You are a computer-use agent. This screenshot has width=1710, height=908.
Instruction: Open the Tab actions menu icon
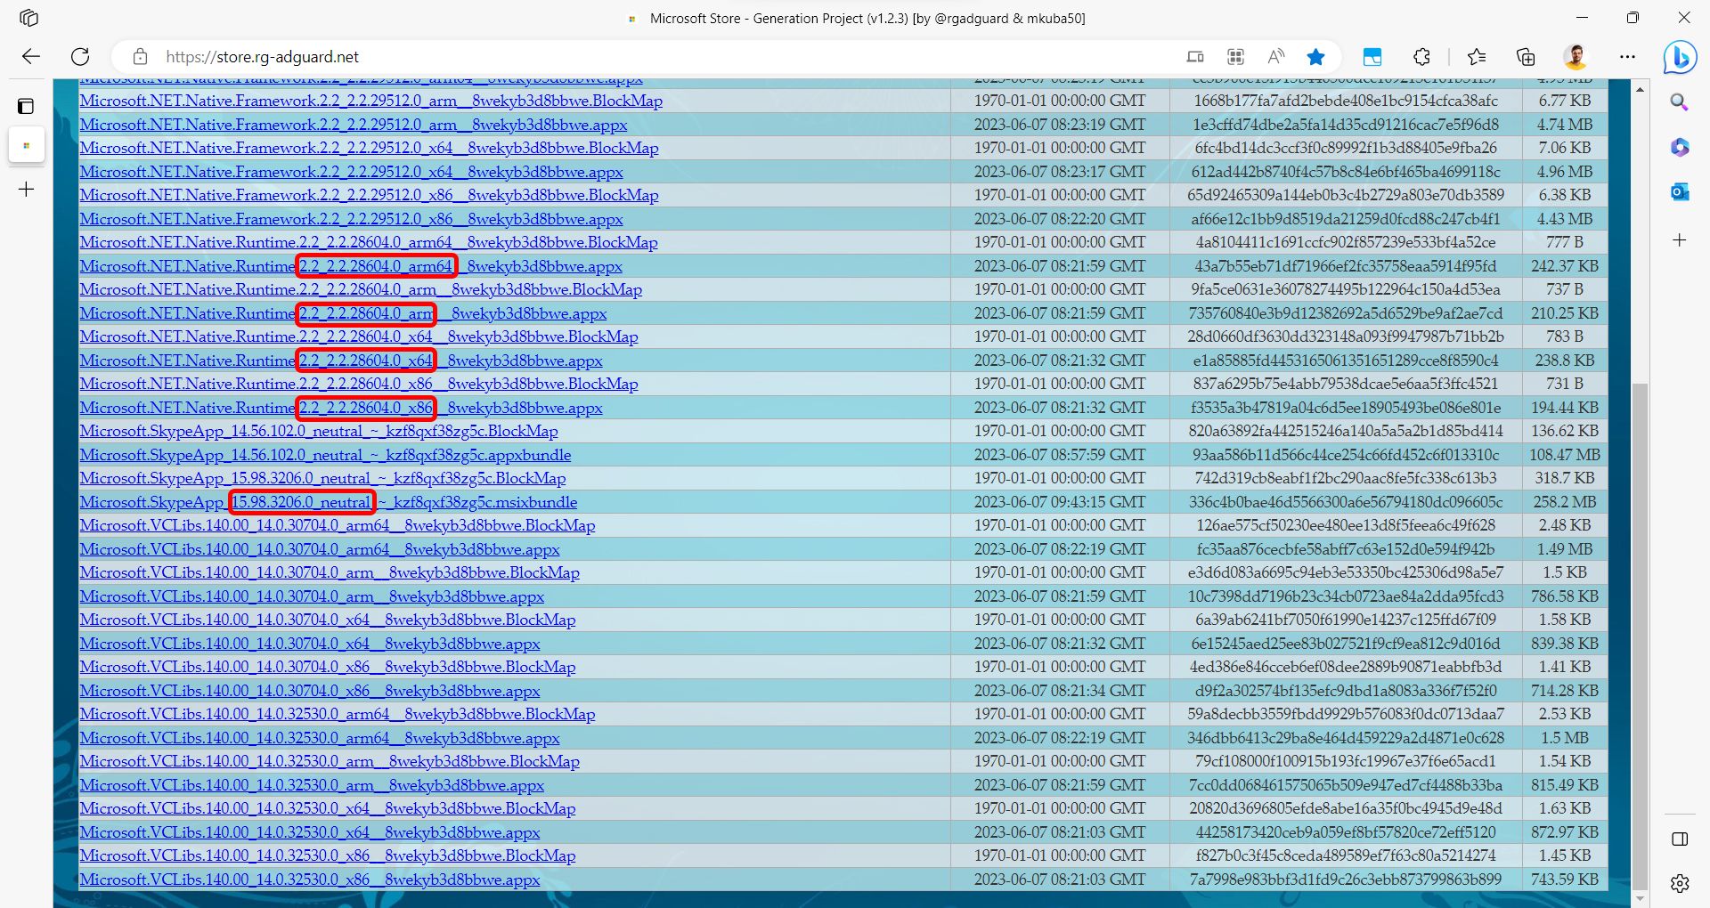[x=26, y=107]
